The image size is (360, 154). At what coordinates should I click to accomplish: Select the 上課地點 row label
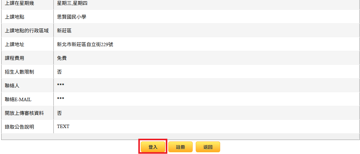(x=15, y=17)
